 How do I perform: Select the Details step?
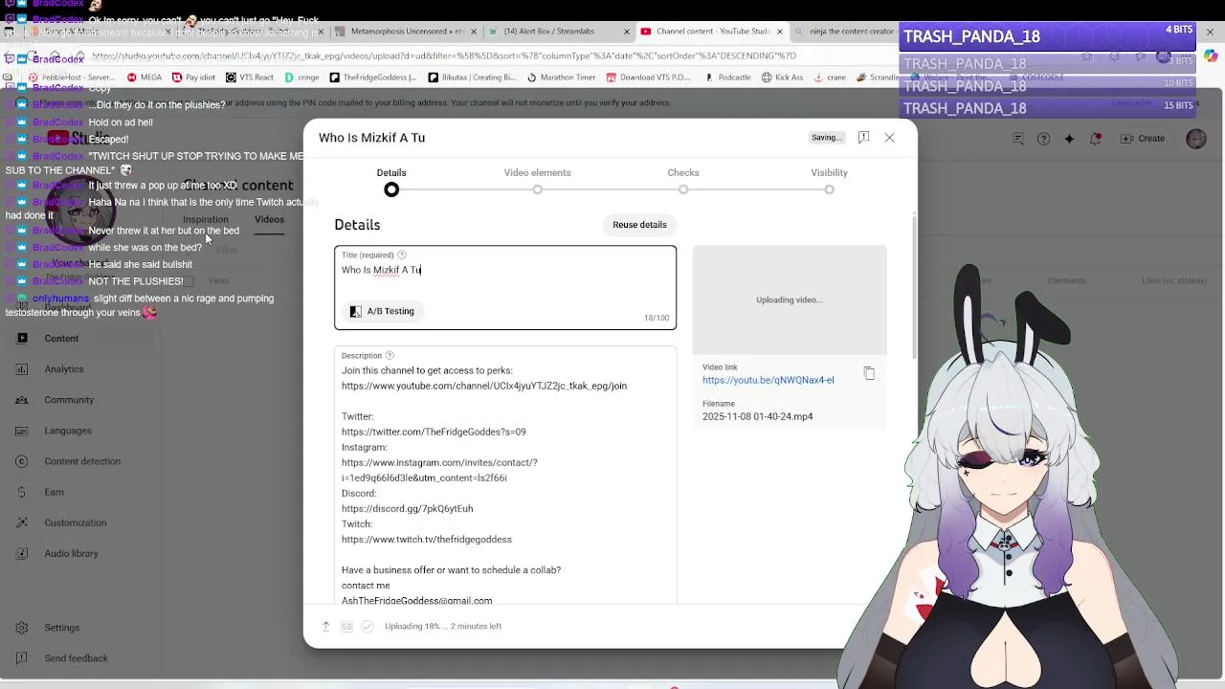(x=391, y=173)
